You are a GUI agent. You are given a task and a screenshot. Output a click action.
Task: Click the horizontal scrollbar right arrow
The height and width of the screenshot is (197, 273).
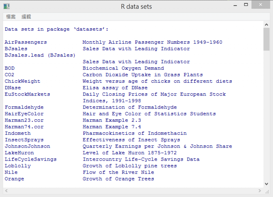click(260, 191)
